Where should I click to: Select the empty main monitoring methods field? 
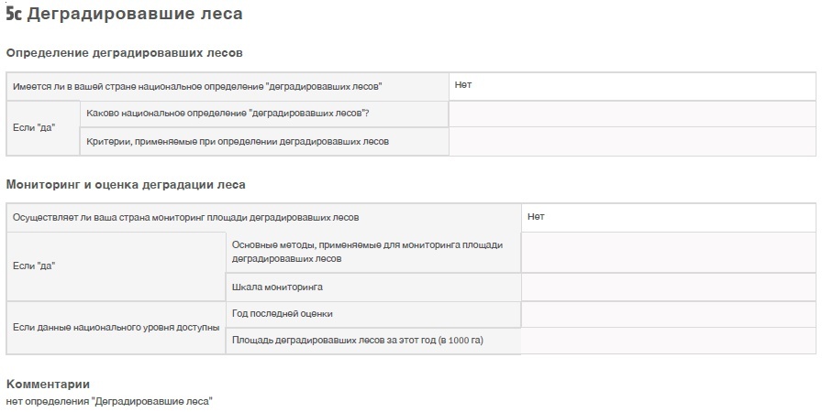click(x=669, y=252)
